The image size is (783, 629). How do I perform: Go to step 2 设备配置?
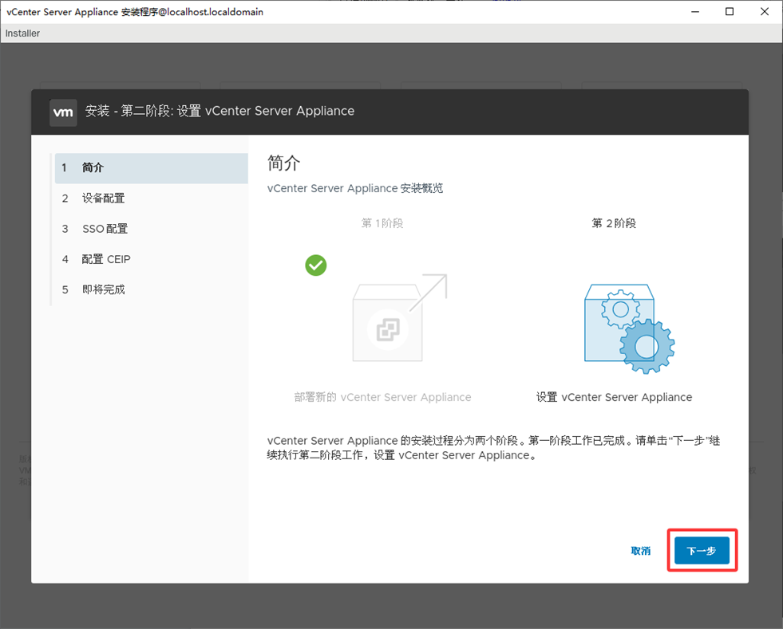coord(104,199)
